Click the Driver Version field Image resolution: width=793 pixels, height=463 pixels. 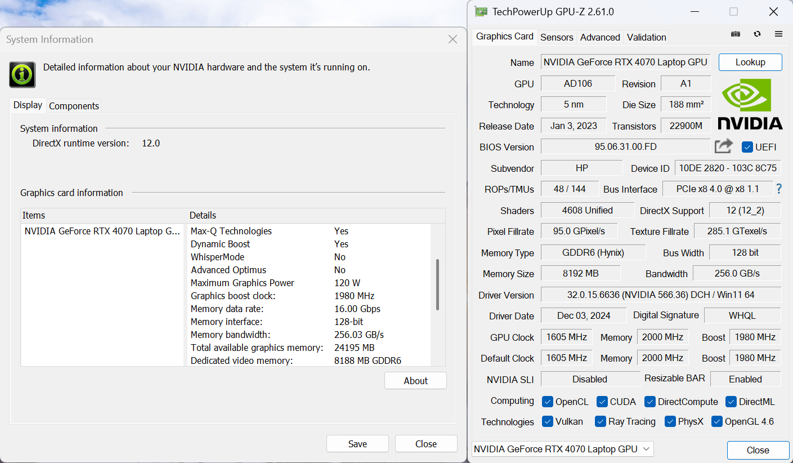pos(661,295)
